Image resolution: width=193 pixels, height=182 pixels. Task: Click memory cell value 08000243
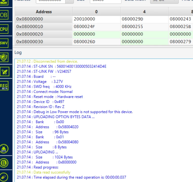(x=180, y=19)
